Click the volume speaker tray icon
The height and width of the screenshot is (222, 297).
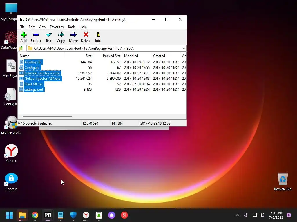tap(262, 215)
